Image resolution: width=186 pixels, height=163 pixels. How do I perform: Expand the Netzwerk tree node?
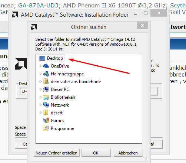tap(40, 105)
